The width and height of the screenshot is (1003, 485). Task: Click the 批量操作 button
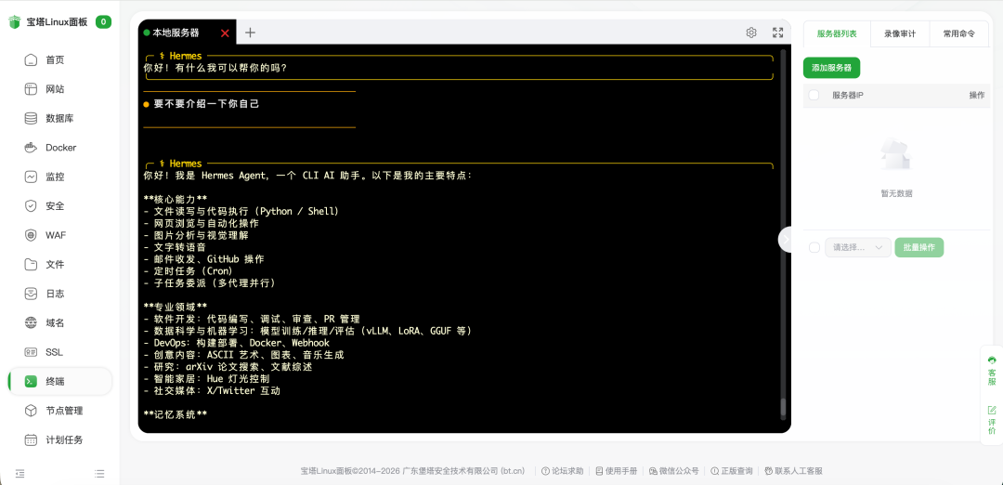(919, 247)
